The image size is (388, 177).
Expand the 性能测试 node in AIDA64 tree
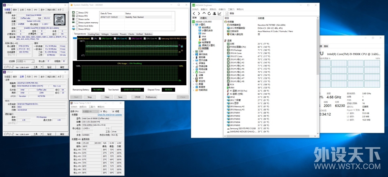point(194,90)
